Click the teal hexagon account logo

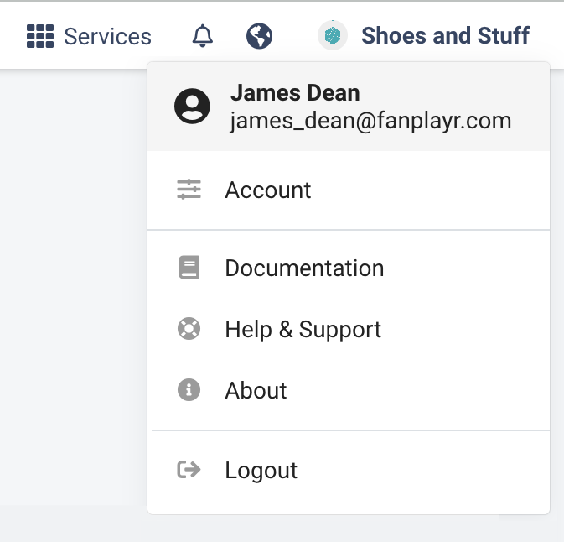point(333,35)
